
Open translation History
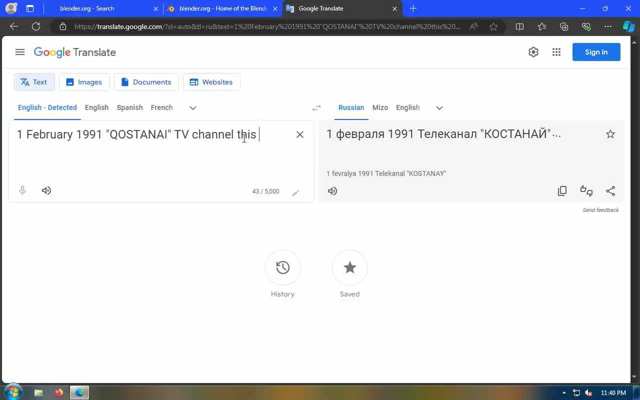pyautogui.click(x=283, y=268)
